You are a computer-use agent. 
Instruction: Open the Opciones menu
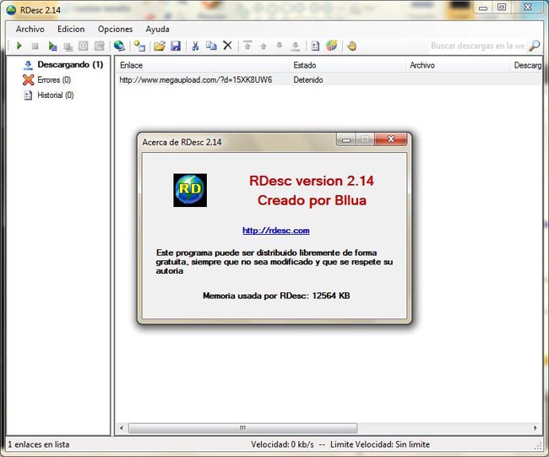pos(115,29)
